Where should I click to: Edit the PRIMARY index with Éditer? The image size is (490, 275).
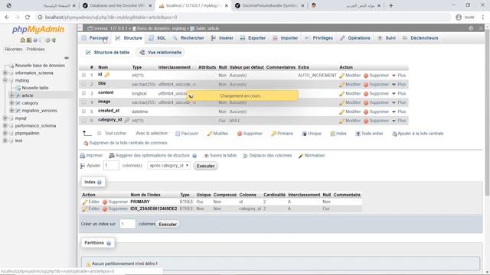click(x=91, y=202)
